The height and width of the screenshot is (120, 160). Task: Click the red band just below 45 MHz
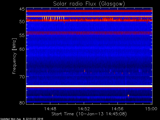(89, 11)
